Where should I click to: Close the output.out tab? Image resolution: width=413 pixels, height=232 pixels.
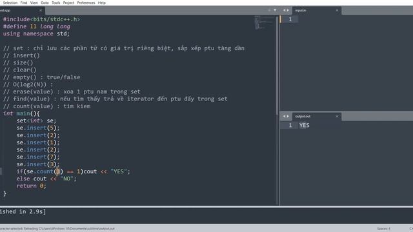tap(337, 116)
